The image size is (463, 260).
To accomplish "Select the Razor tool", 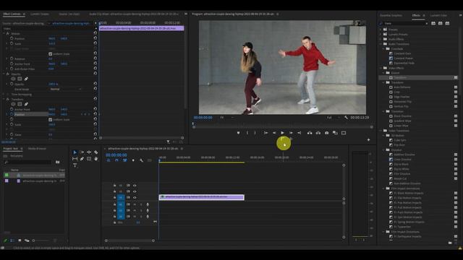I will (96, 152).
